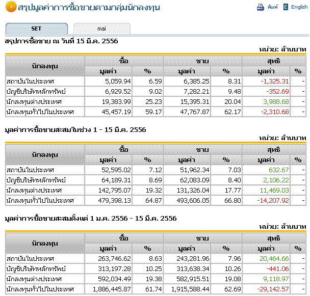
Task: Click the สรุปการซื้อขาย ณ วันที่ 15 มี.ค. 2556 heading
Action: [x=61, y=41]
